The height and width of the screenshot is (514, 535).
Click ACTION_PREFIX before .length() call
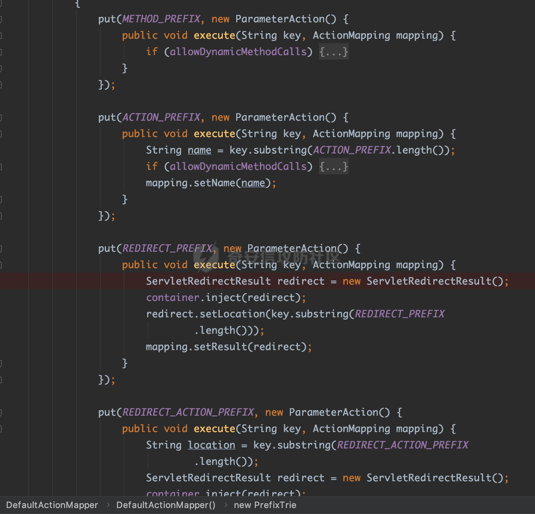tap(352, 150)
